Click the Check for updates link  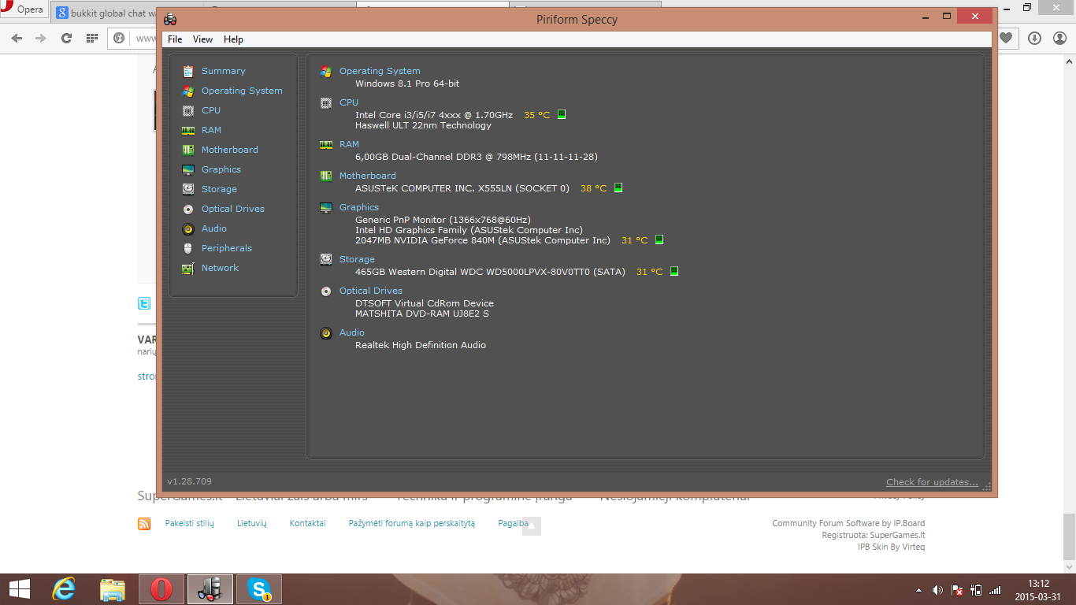pos(932,482)
